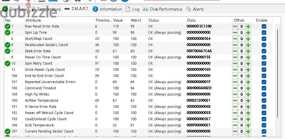Click plus icon for Drive Power Cycle Count
Viewport: 285px width, 139px height.
(248, 70)
